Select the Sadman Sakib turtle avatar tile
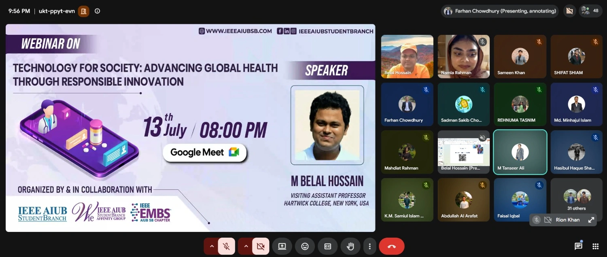The height and width of the screenshot is (257, 607). pos(464,104)
